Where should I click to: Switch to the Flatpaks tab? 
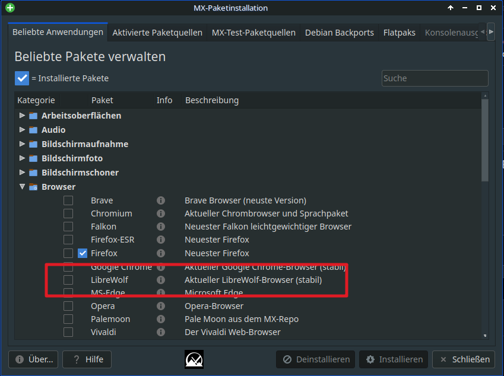(x=399, y=33)
